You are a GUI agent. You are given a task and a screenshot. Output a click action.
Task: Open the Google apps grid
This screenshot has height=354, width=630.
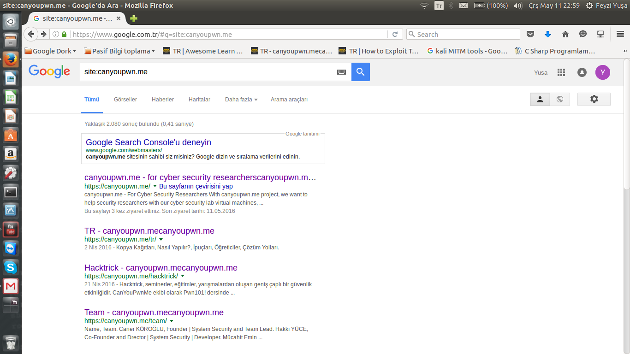[x=561, y=72]
